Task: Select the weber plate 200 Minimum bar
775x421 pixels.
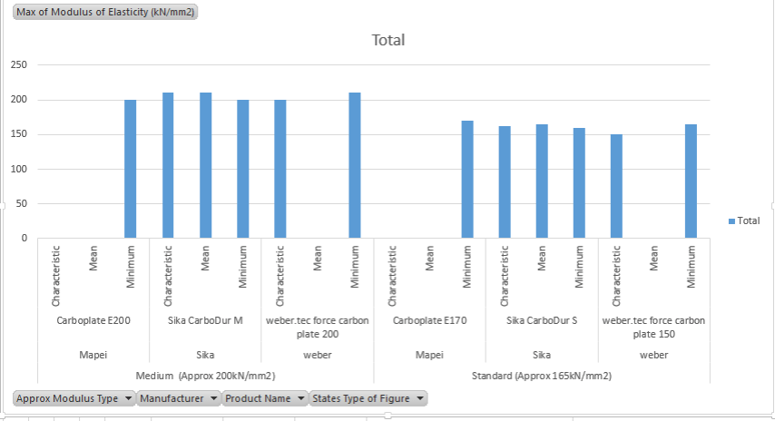Action: coord(355,165)
